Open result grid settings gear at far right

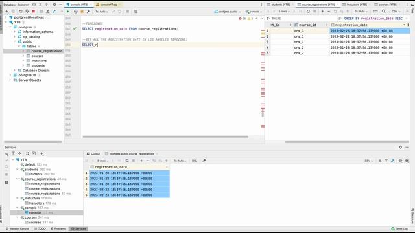click(407, 161)
